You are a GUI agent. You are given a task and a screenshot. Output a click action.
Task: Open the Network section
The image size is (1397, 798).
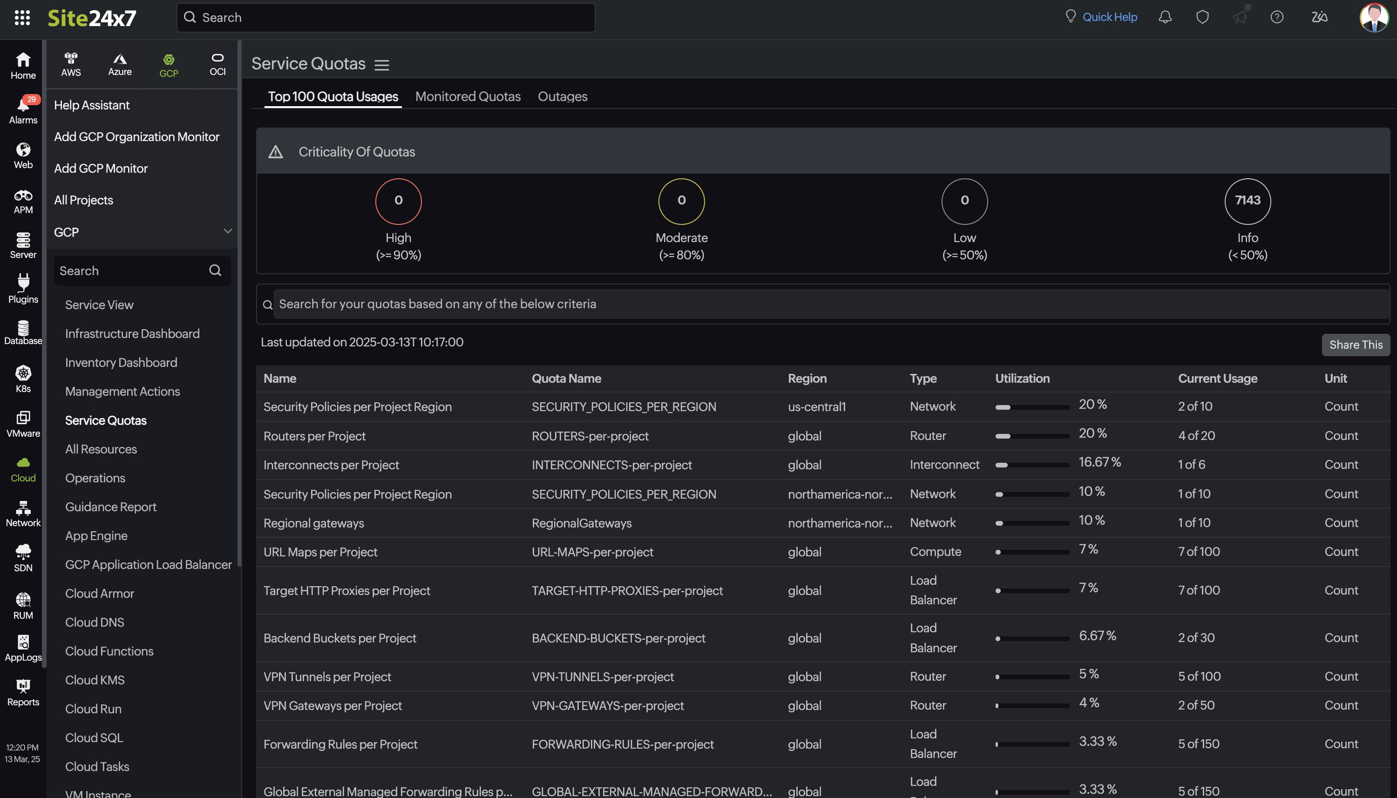point(23,514)
